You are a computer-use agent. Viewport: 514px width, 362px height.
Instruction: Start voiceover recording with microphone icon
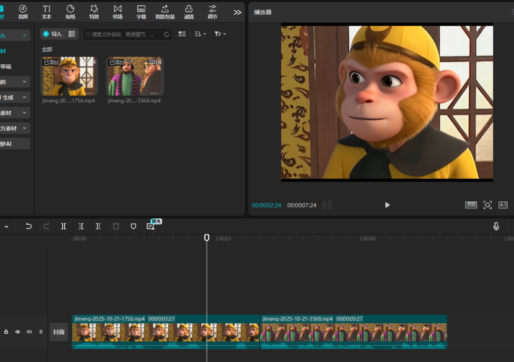click(x=496, y=226)
